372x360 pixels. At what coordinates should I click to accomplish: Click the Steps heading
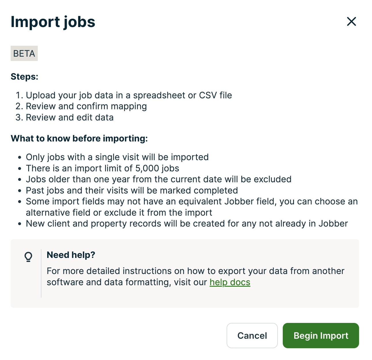coord(24,77)
